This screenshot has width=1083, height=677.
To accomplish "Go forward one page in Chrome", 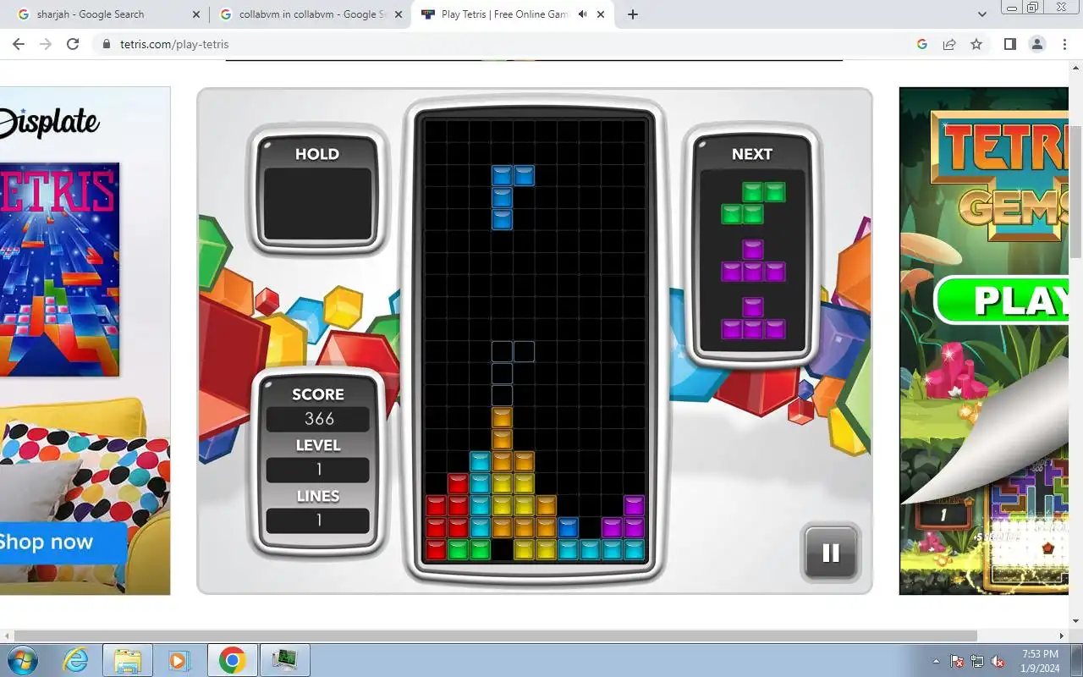I will [x=46, y=44].
